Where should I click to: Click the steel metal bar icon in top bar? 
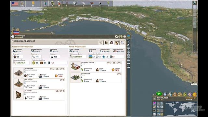coord(83,3)
